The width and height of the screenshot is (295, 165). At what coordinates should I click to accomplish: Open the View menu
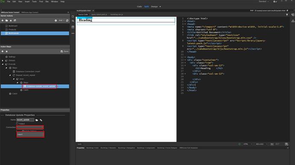tap(20, 2)
